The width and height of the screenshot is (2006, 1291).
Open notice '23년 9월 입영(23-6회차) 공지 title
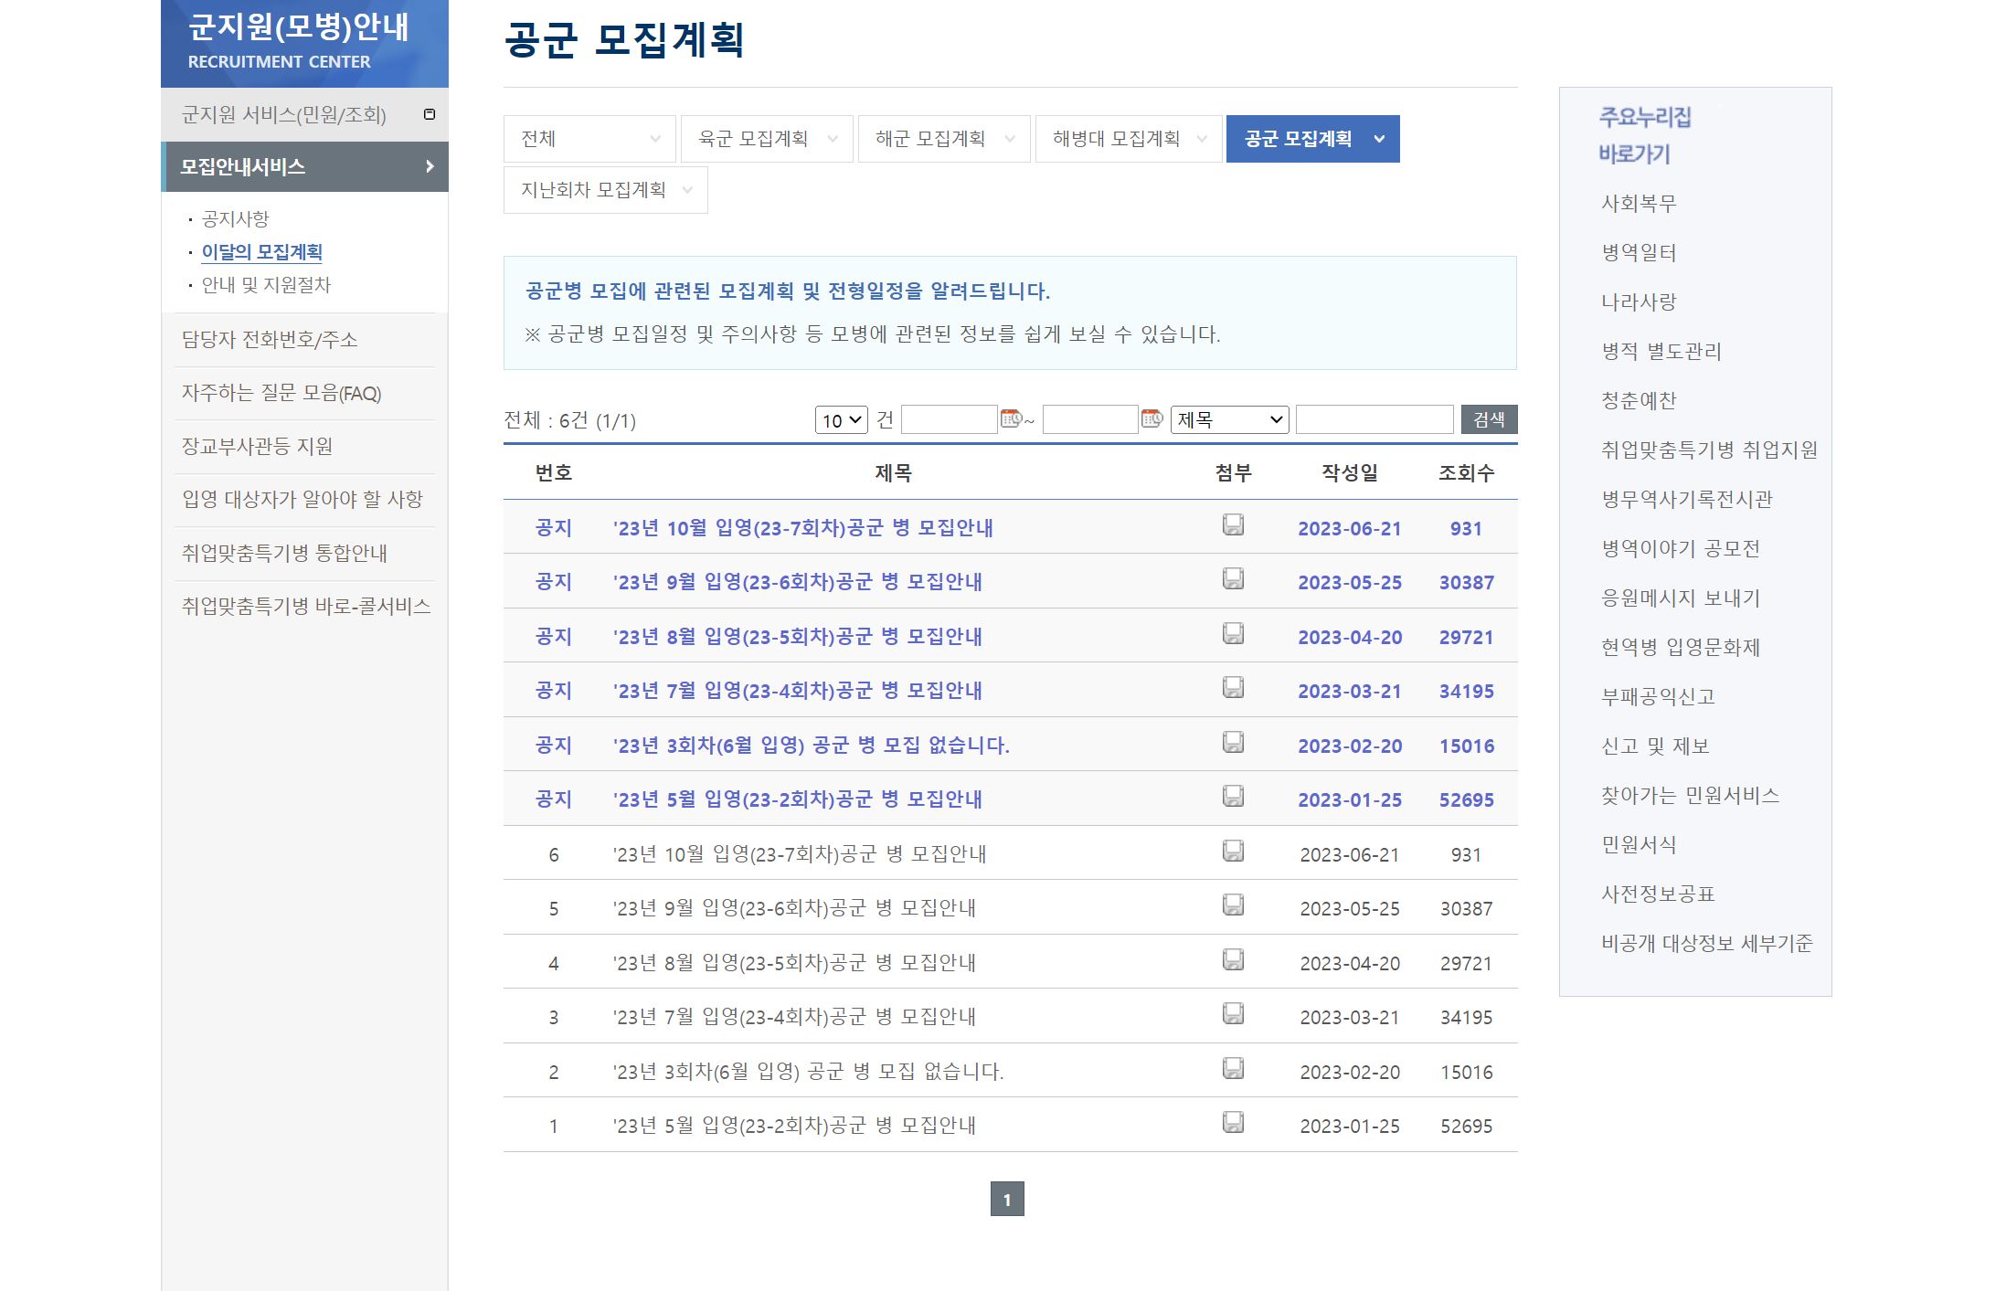(797, 582)
